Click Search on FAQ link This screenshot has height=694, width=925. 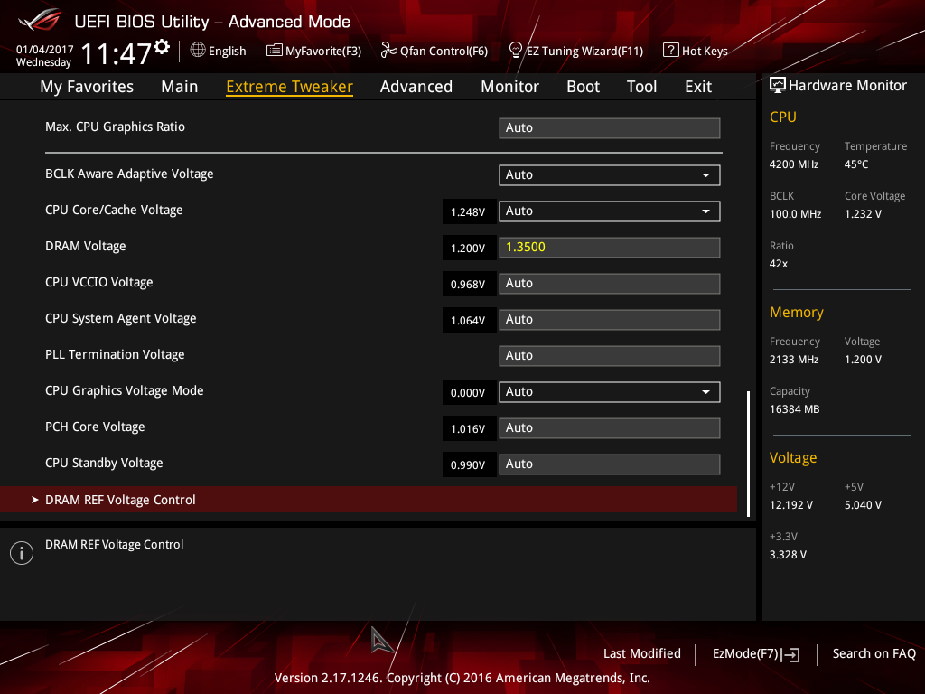(x=874, y=653)
